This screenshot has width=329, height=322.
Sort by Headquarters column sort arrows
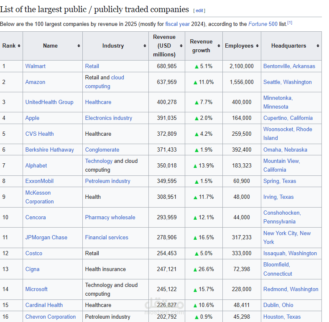point(318,46)
